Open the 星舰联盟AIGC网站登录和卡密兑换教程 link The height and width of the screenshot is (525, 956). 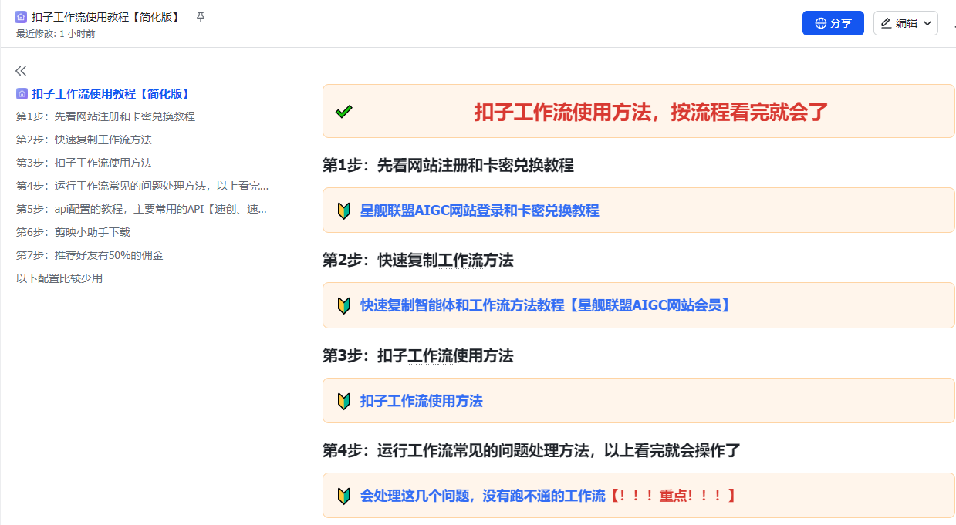[478, 210]
